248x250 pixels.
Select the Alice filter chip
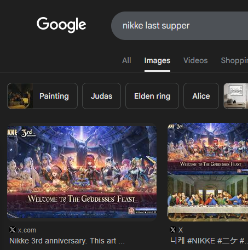click(201, 96)
